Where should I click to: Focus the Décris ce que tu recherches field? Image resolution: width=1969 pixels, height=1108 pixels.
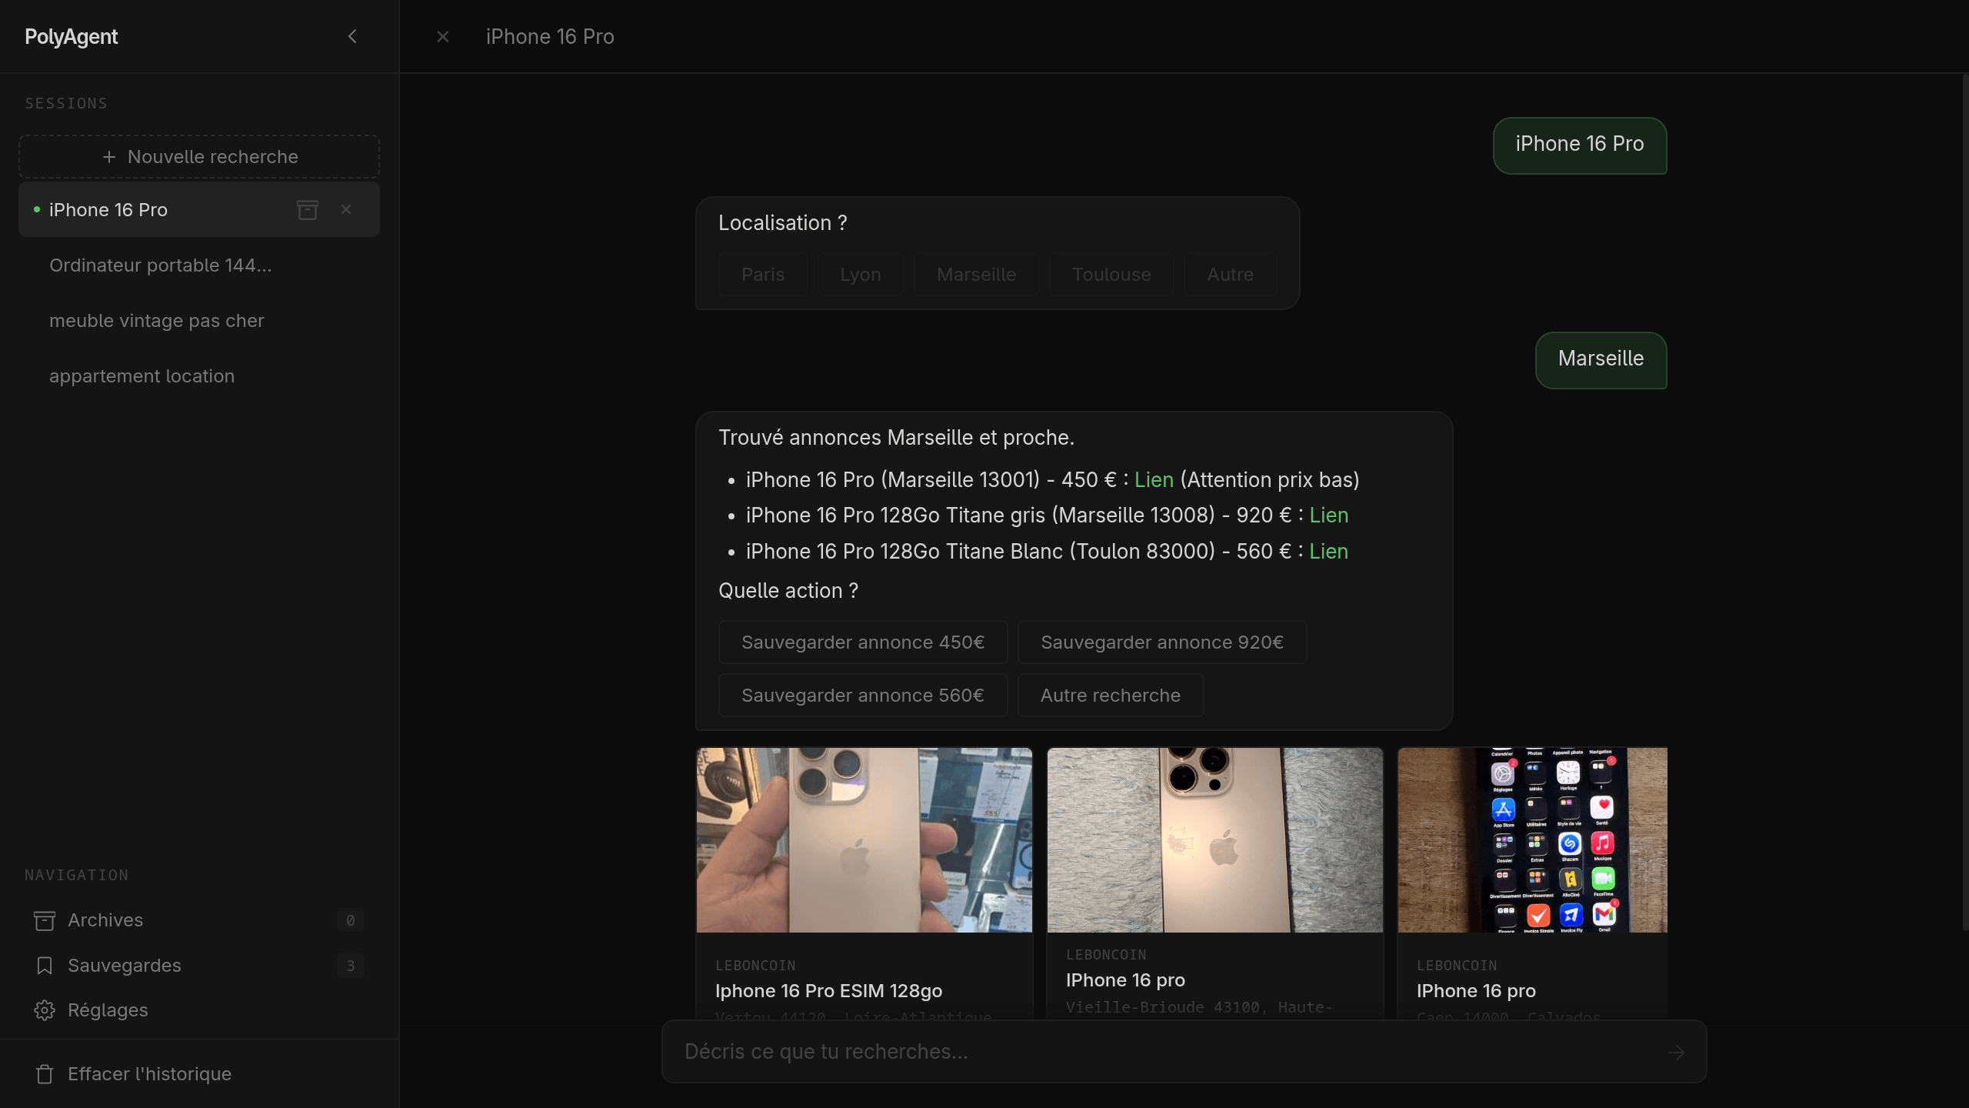(x=1184, y=1052)
